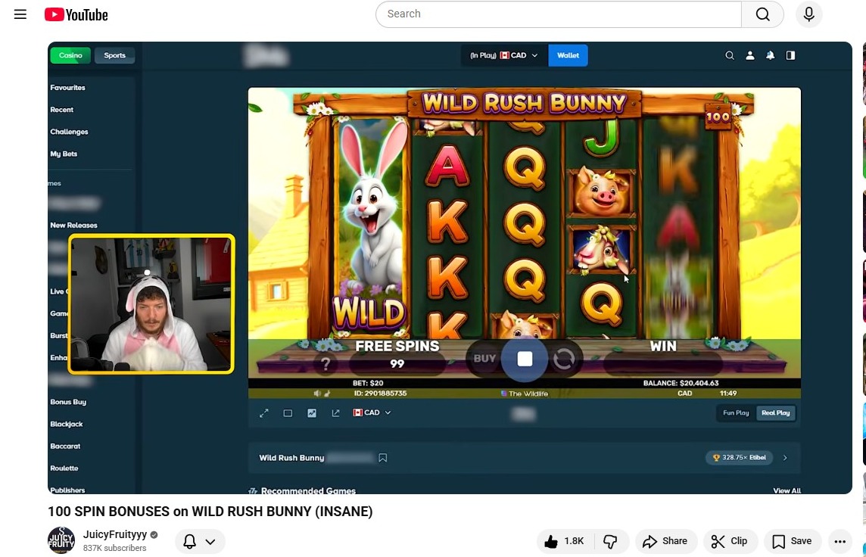Click the Wild bunny reel symbol

click(x=370, y=226)
